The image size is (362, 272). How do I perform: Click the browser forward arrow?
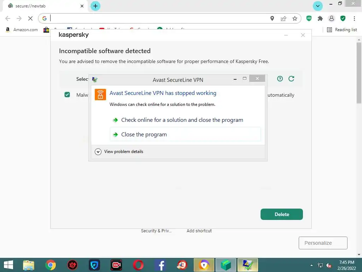click(x=19, y=18)
